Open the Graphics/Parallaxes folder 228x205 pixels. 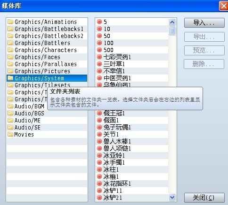click(47, 64)
